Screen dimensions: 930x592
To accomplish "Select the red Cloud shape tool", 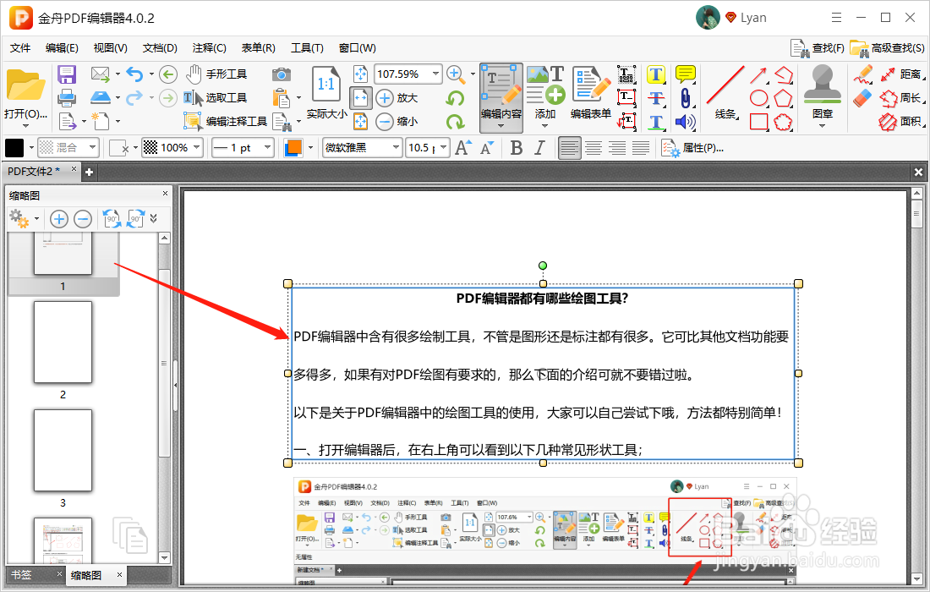I will (783, 122).
